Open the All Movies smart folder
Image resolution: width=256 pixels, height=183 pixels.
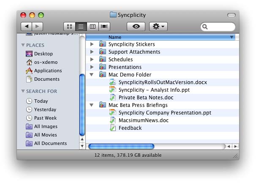[41, 135]
